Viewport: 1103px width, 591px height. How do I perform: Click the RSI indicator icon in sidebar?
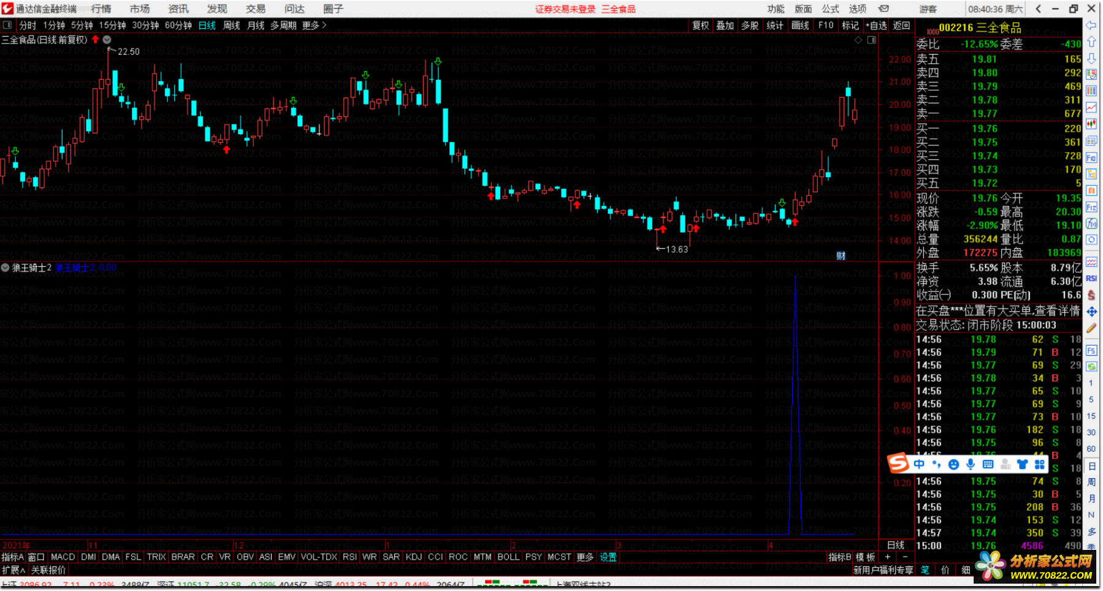[1091, 278]
